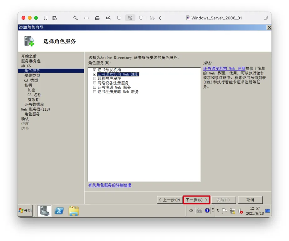
Task: Open Action Center flag icon
Action: tap(224, 211)
